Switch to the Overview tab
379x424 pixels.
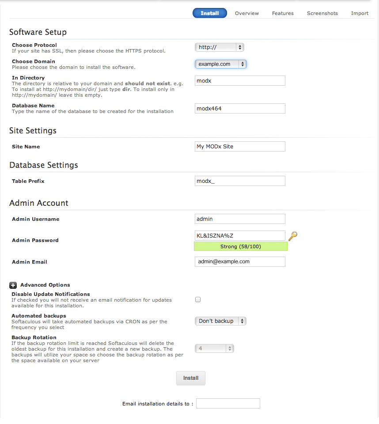pos(247,13)
